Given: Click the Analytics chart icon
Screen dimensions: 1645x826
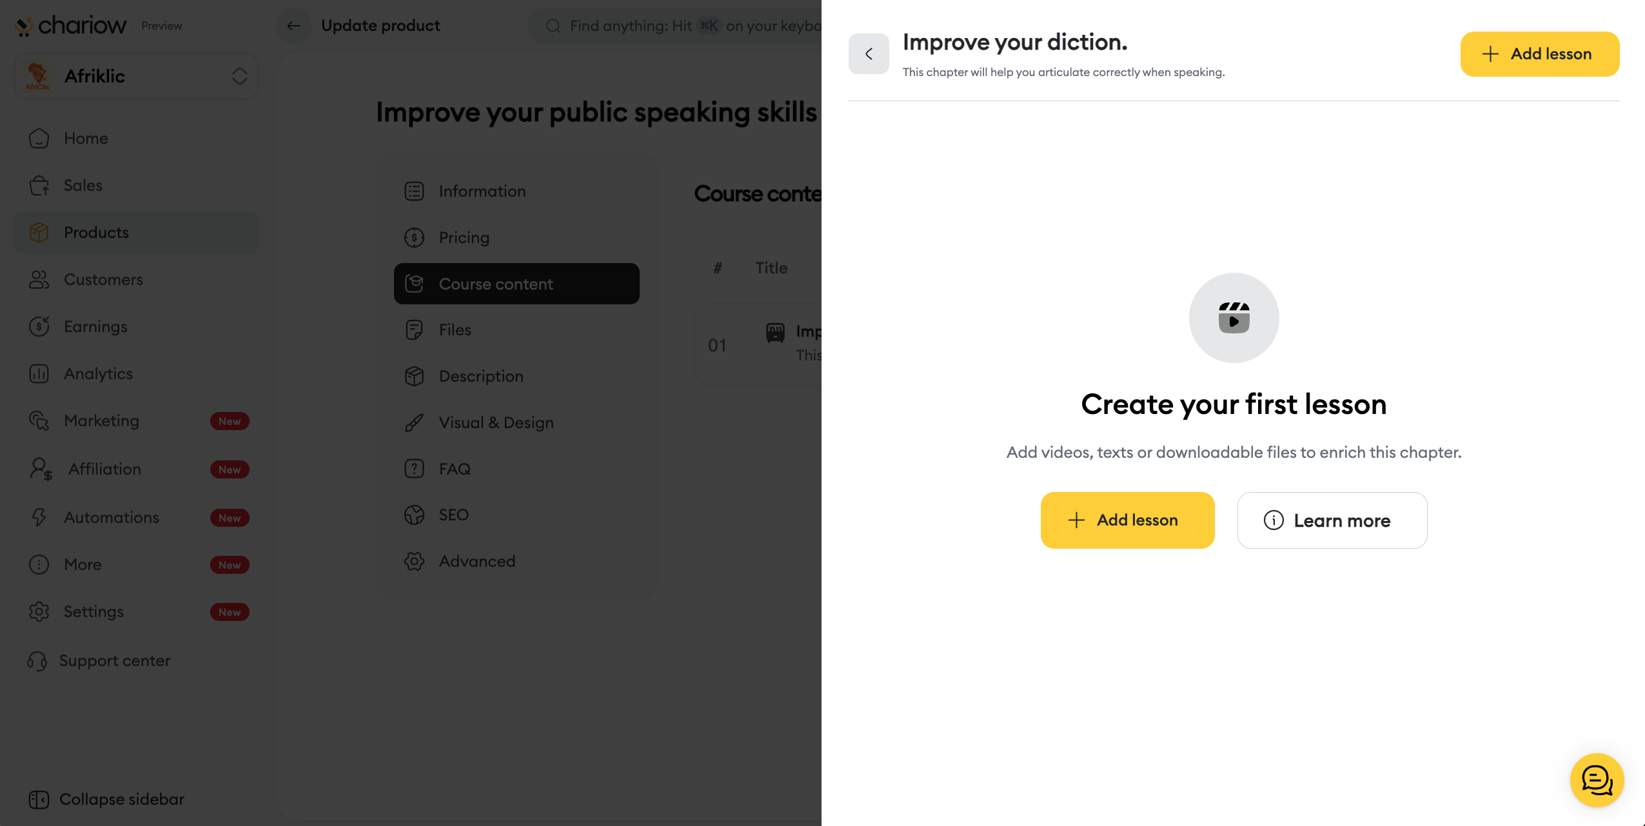Looking at the screenshot, I should (x=39, y=374).
